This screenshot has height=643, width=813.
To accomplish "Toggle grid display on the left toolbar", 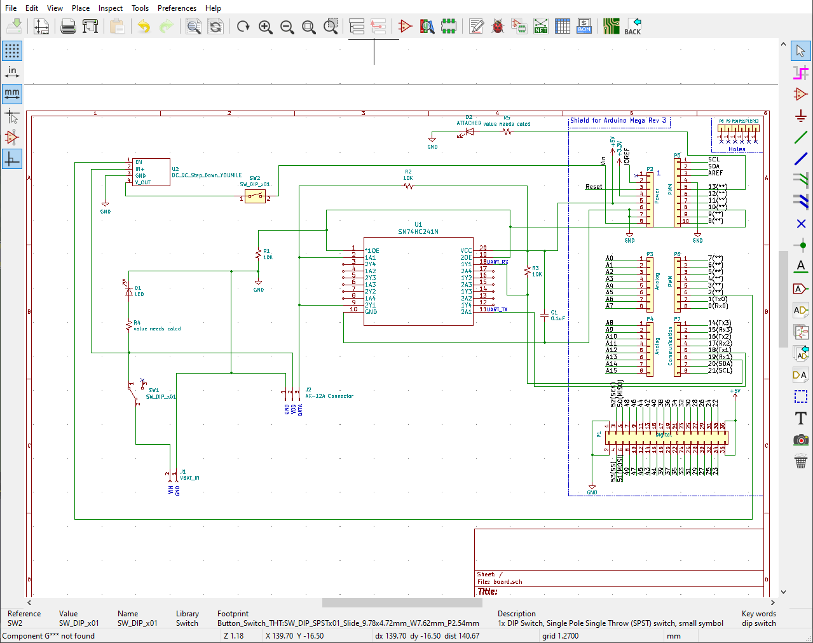I will [12, 50].
